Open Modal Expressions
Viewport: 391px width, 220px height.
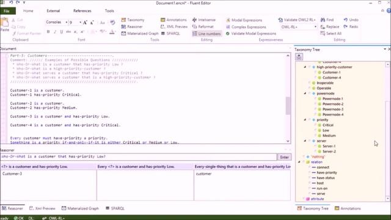(x=244, y=20)
